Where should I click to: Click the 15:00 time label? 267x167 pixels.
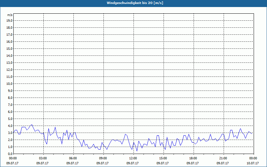tap(164, 158)
